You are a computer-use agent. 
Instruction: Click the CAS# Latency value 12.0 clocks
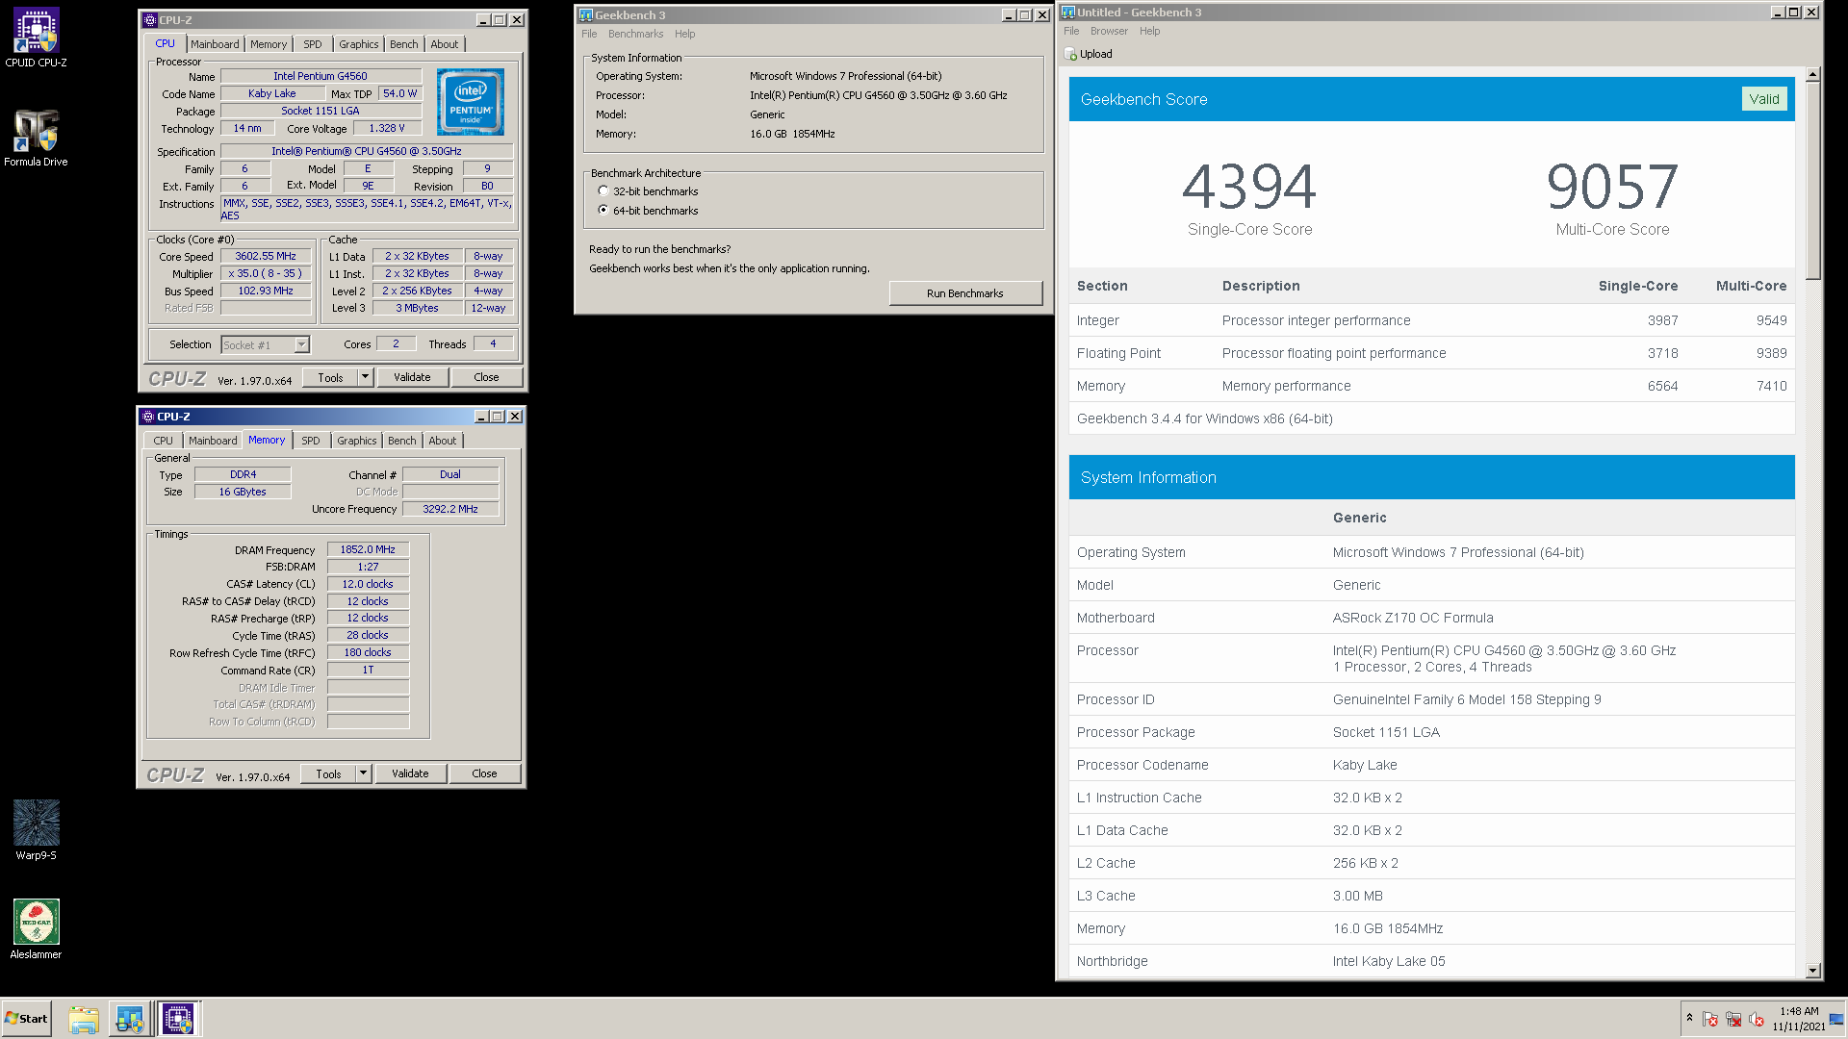pos(368,584)
